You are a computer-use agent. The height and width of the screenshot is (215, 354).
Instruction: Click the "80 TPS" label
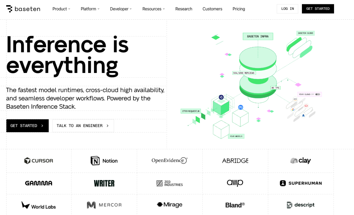click(x=275, y=88)
